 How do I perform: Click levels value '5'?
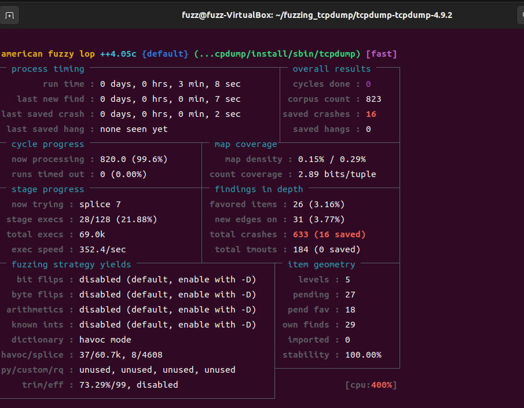[x=347, y=280]
